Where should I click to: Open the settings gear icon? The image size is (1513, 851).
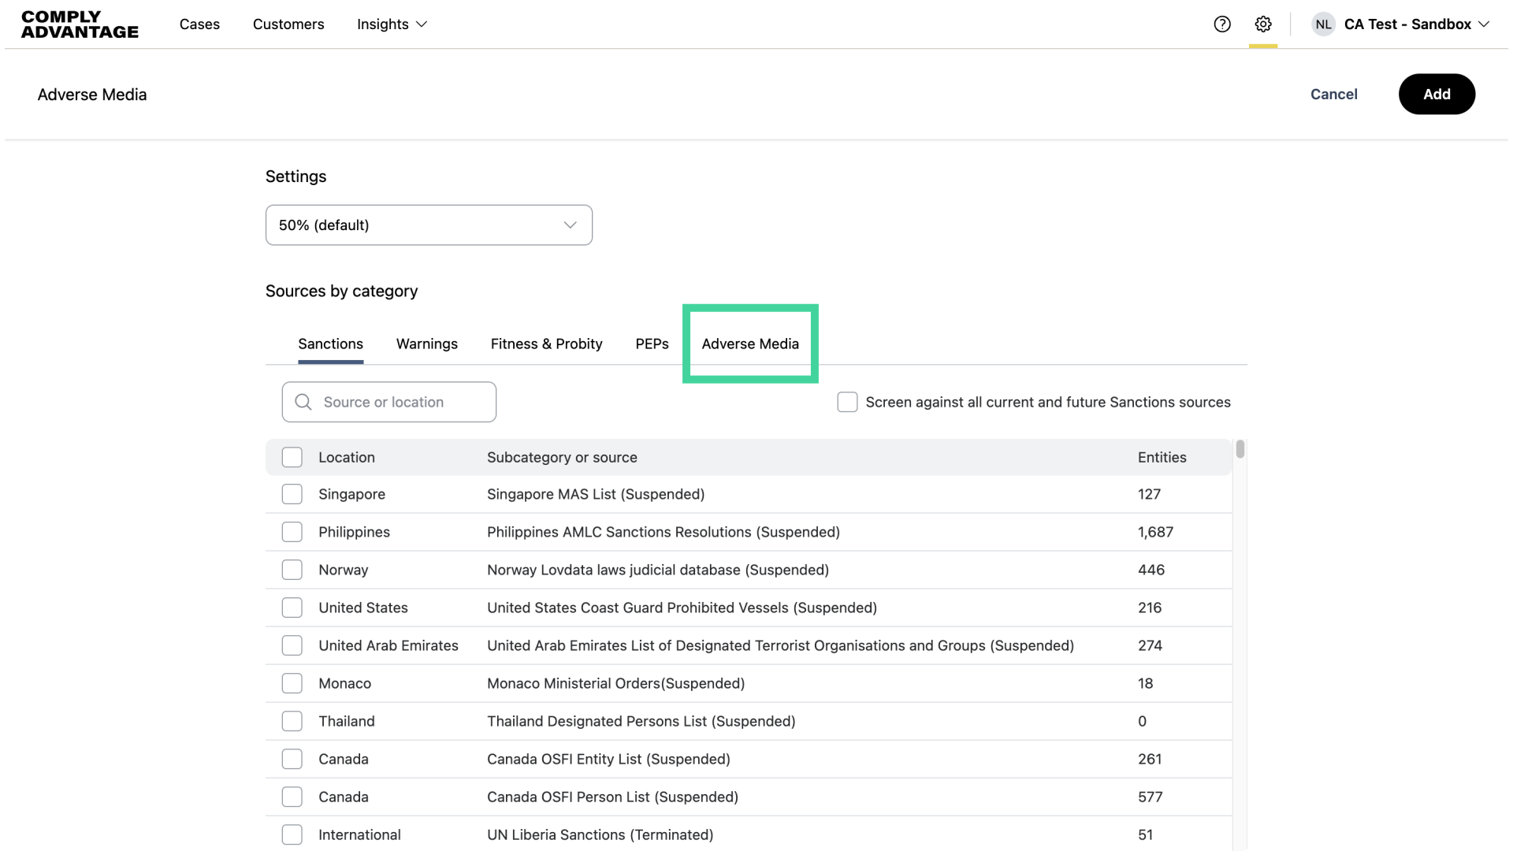[x=1263, y=24]
